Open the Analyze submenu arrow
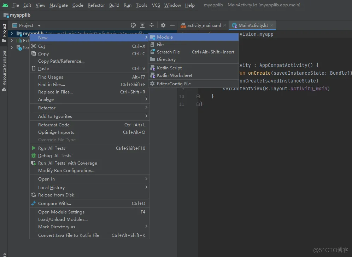 tap(146, 99)
